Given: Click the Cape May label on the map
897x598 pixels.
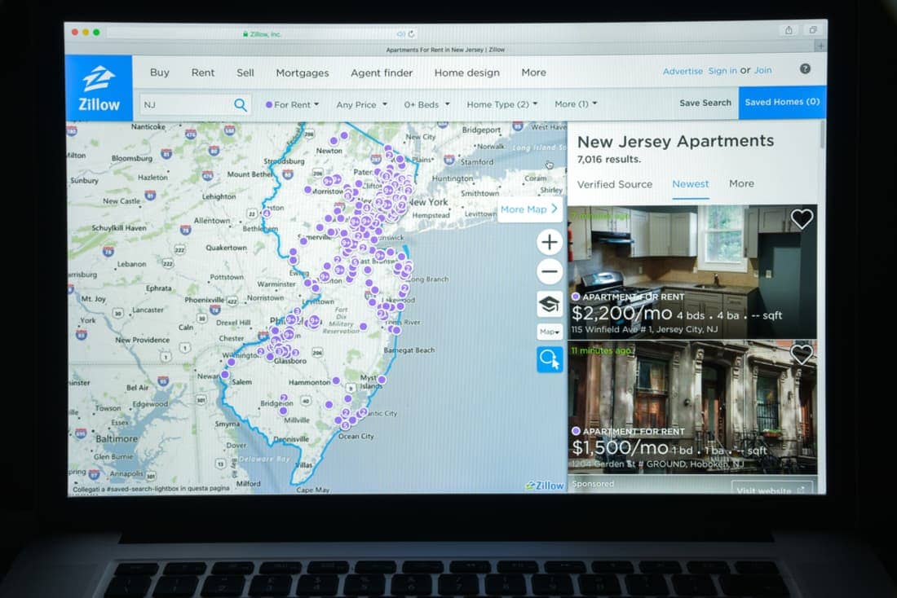Looking at the screenshot, I should click(x=313, y=490).
